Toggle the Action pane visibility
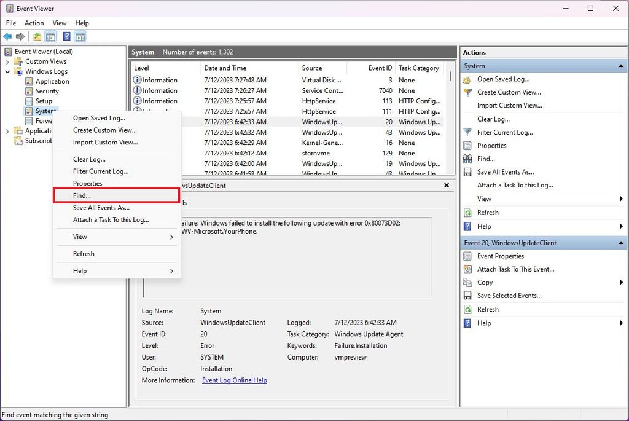This screenshot has height=421, width=629. [80, 36]
